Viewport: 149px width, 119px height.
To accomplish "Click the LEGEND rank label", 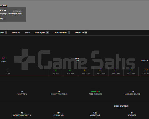I will 17,11.
